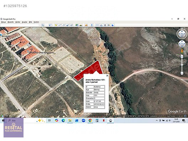Select the Add Polygon tool

pos(60,25)
